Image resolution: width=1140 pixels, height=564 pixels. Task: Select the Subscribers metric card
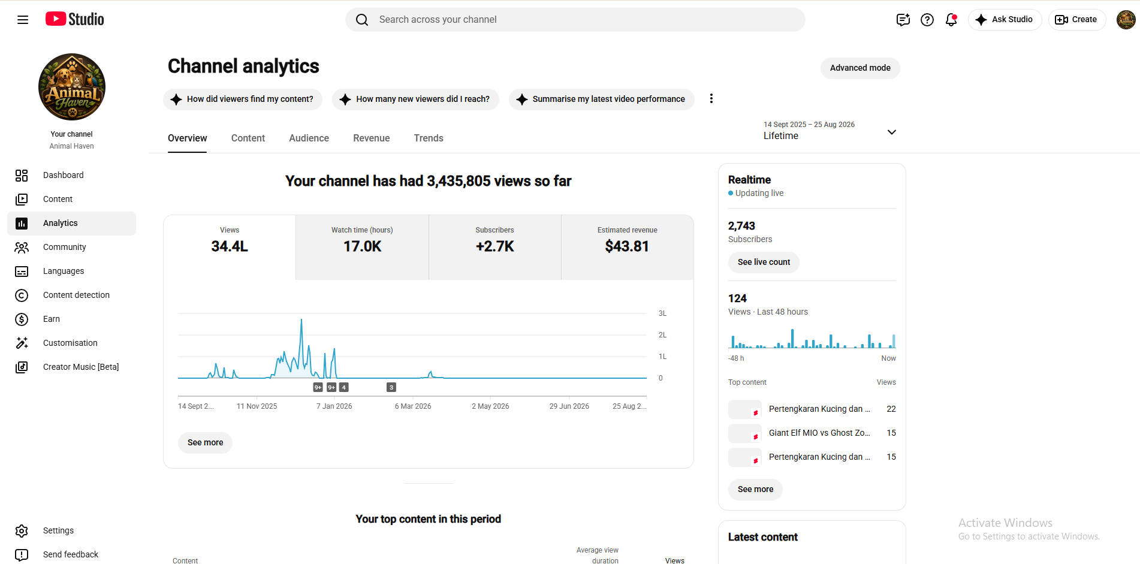click(x=495, y=247)
